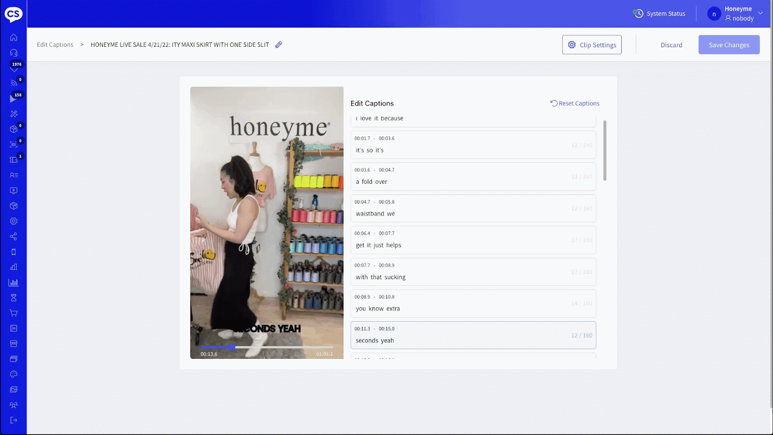Click the barcode scanner sidebar icon
This screenshot has height=435, width=773.
[14, 144]
